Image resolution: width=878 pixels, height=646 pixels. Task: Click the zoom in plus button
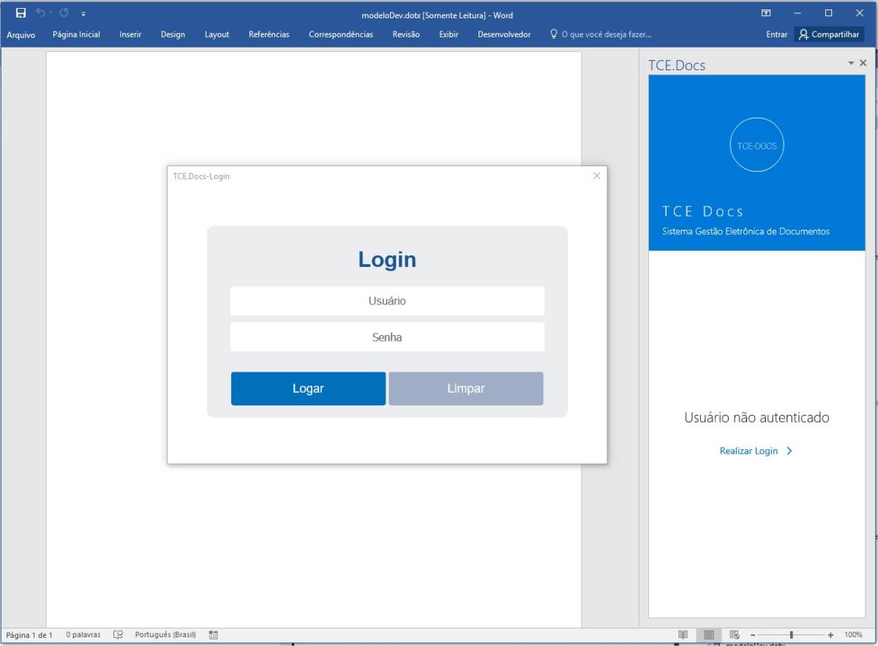830,634
